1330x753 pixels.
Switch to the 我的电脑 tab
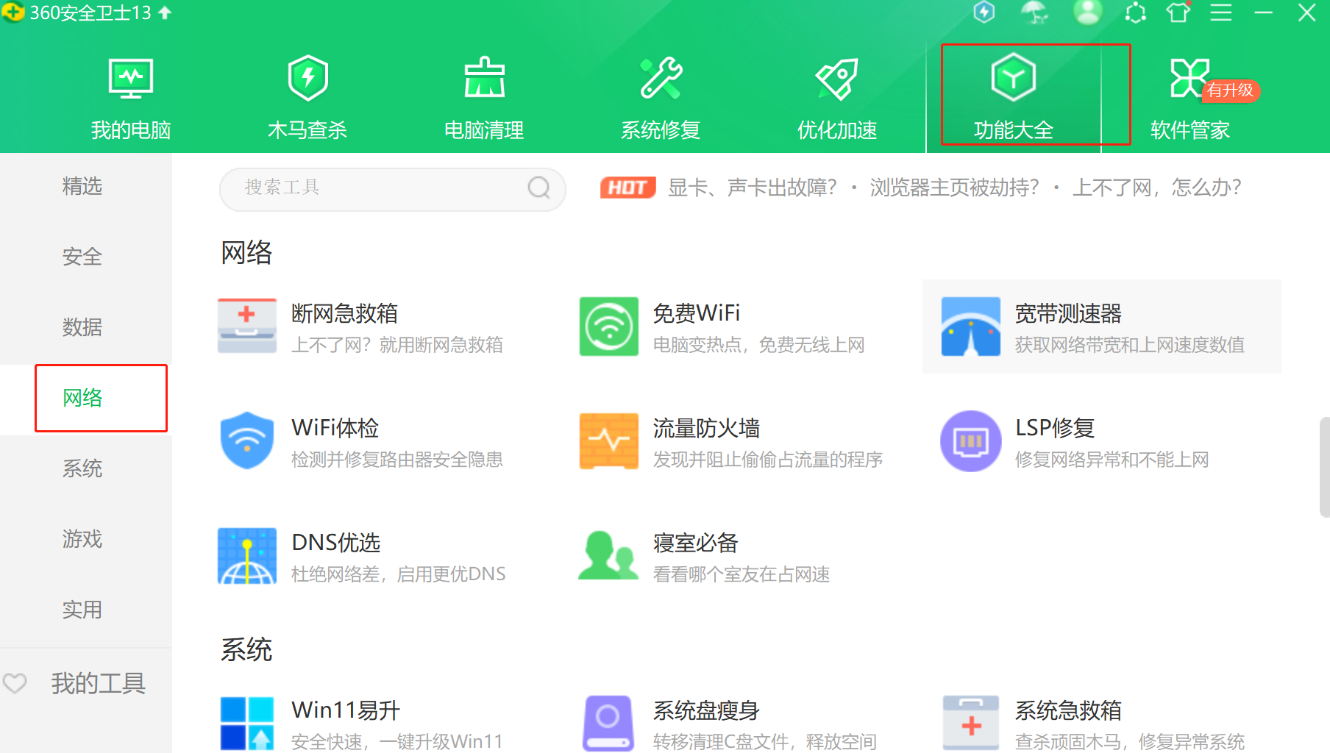[131, 98]
